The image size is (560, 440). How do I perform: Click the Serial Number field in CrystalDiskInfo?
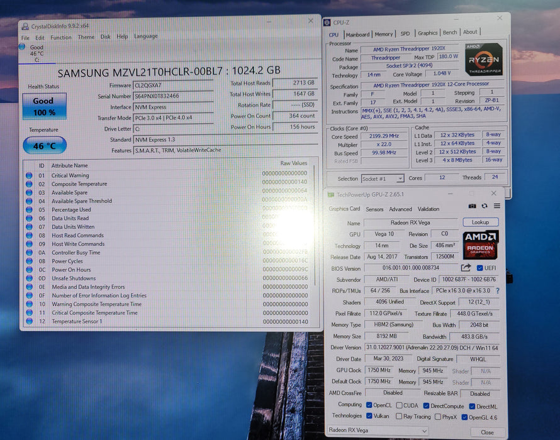coord(173,96)
